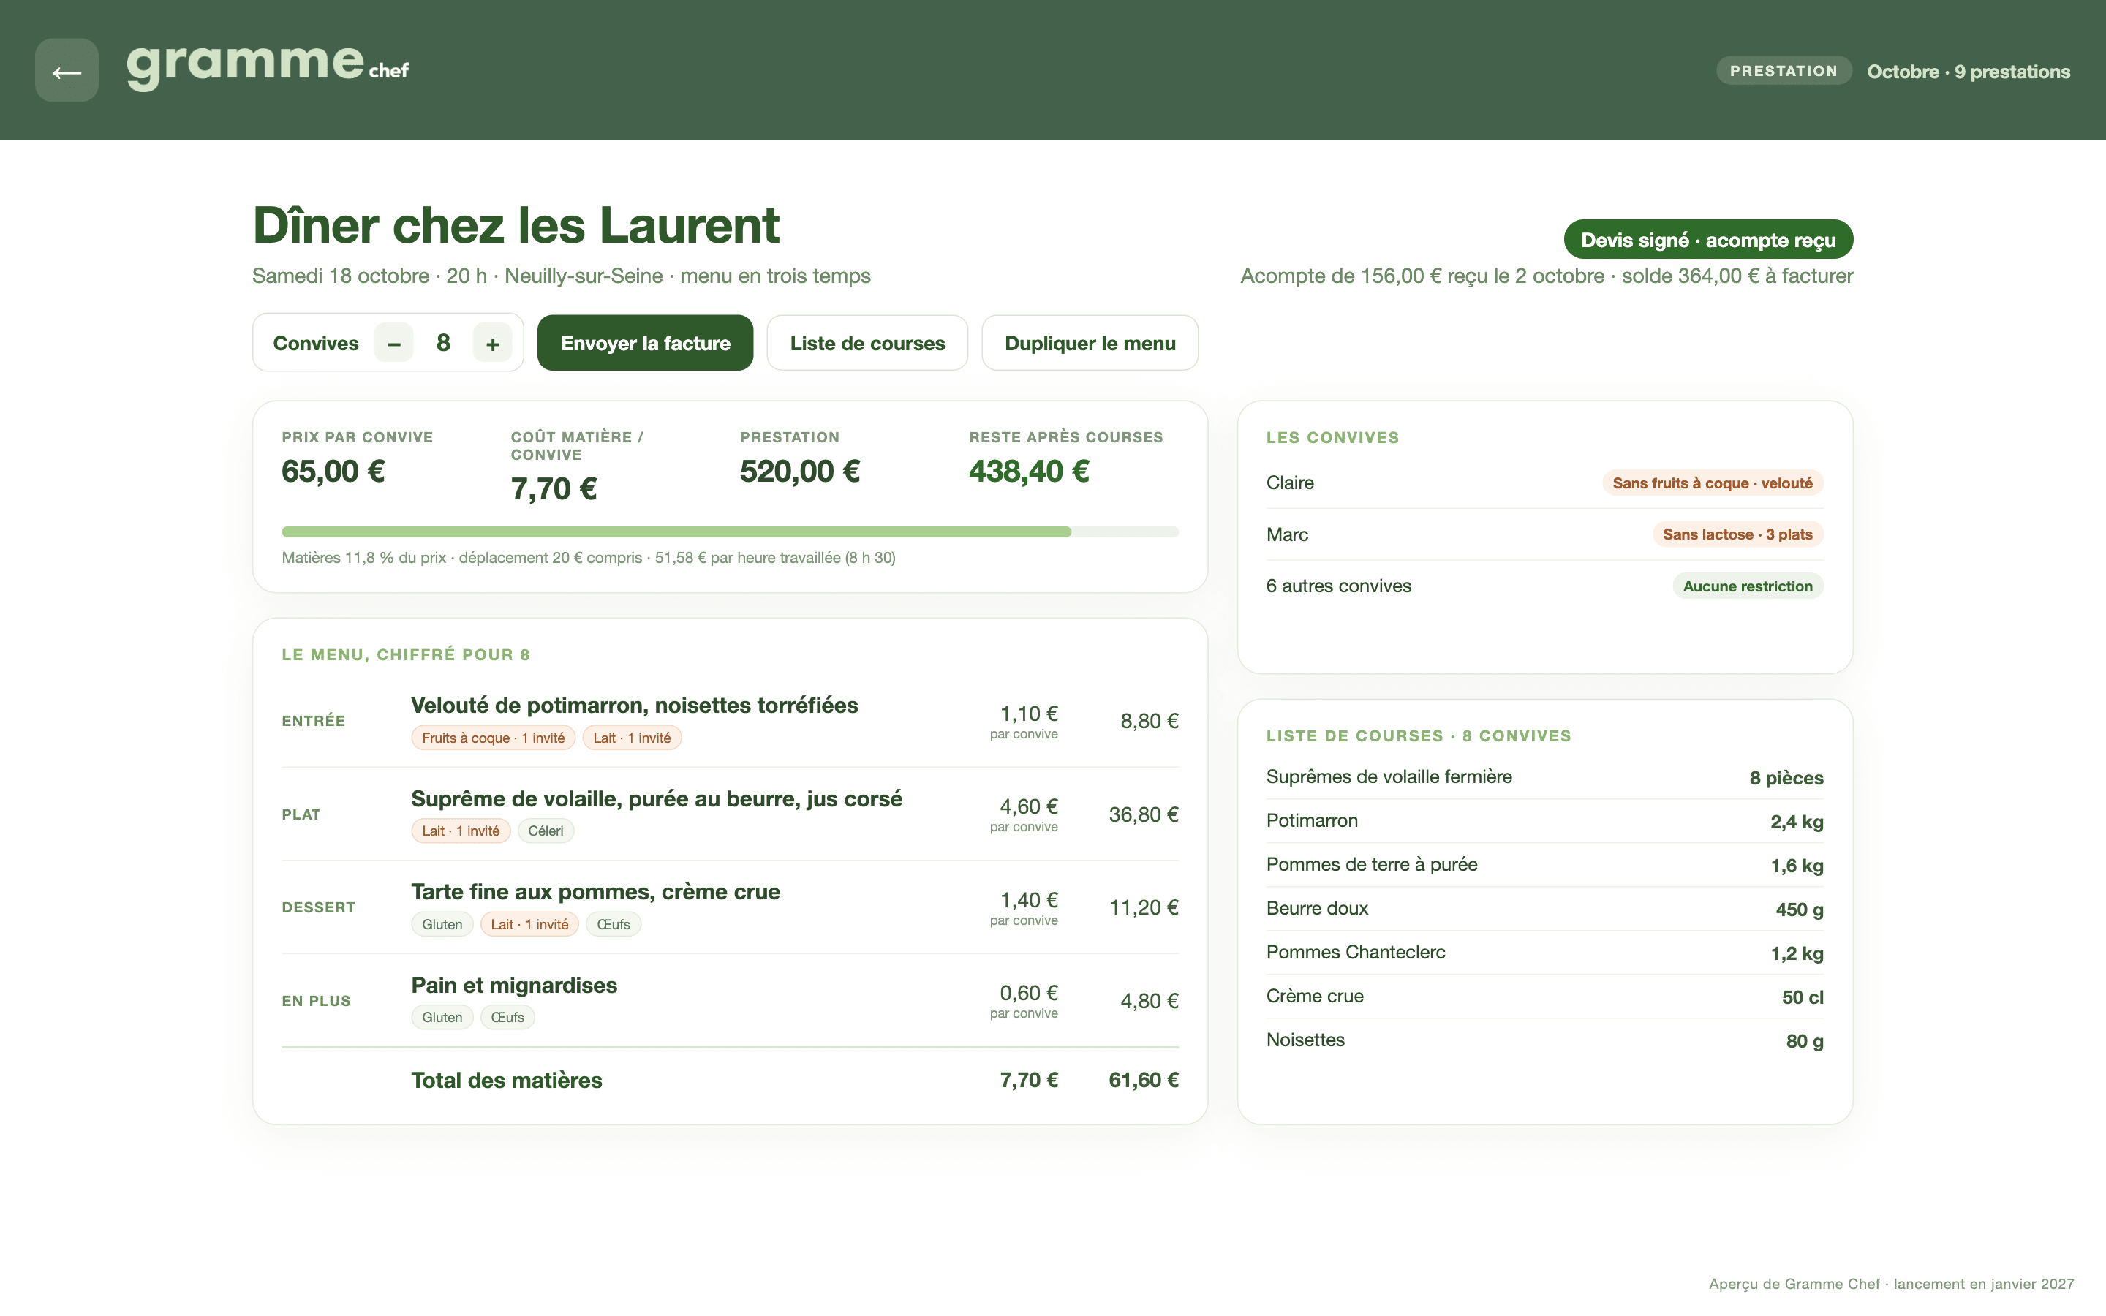Click Dupliquer le menu
2106x1316 pixels.
[x=1090, y=343]
